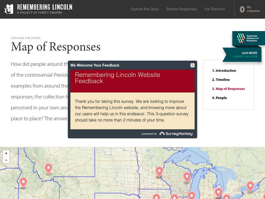Click the star marker in eastern Wisconsin
This screenshot has width=265, height=199.
coord(187,177)
